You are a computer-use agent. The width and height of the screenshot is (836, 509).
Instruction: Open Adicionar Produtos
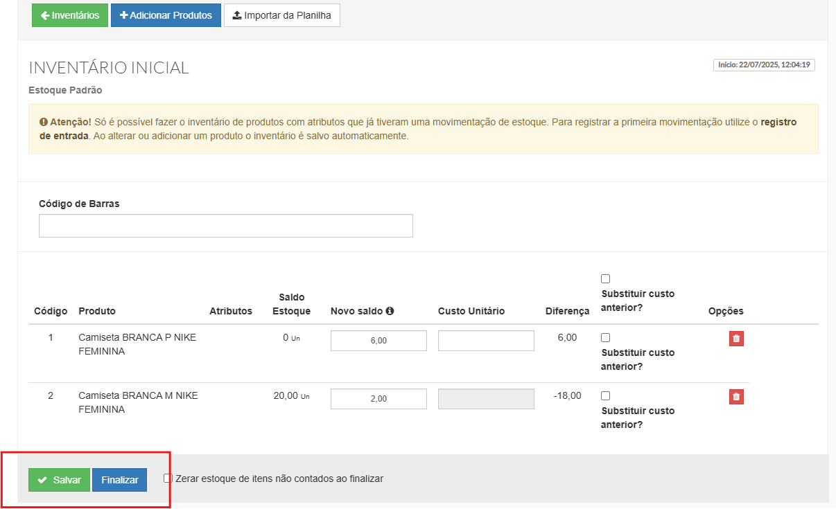click(x=166, y=15)
